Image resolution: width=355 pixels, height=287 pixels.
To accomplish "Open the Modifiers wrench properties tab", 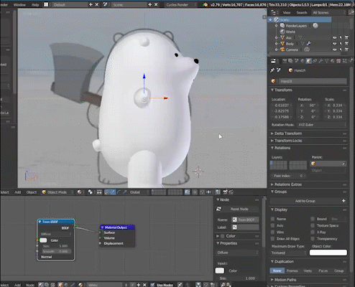I will pyautogui.click(x=321, y=61).
